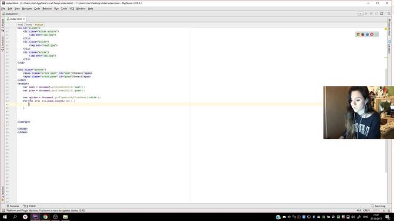Open the file manager taskbar icon
The width and height of the screenshot is (394, 221).
[65, 217]
